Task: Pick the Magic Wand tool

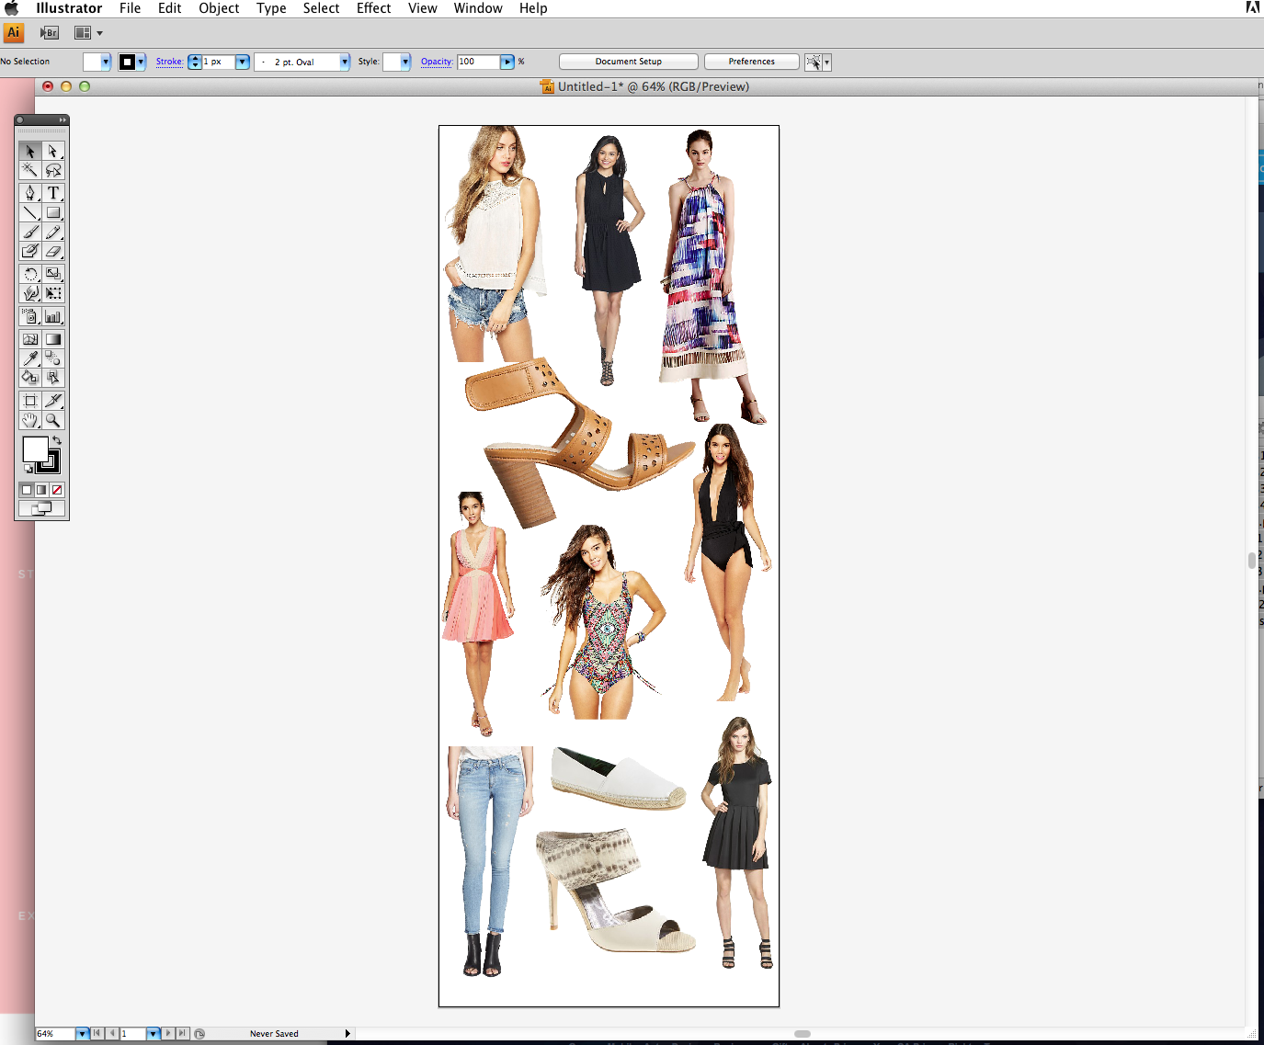Action: 30,170
